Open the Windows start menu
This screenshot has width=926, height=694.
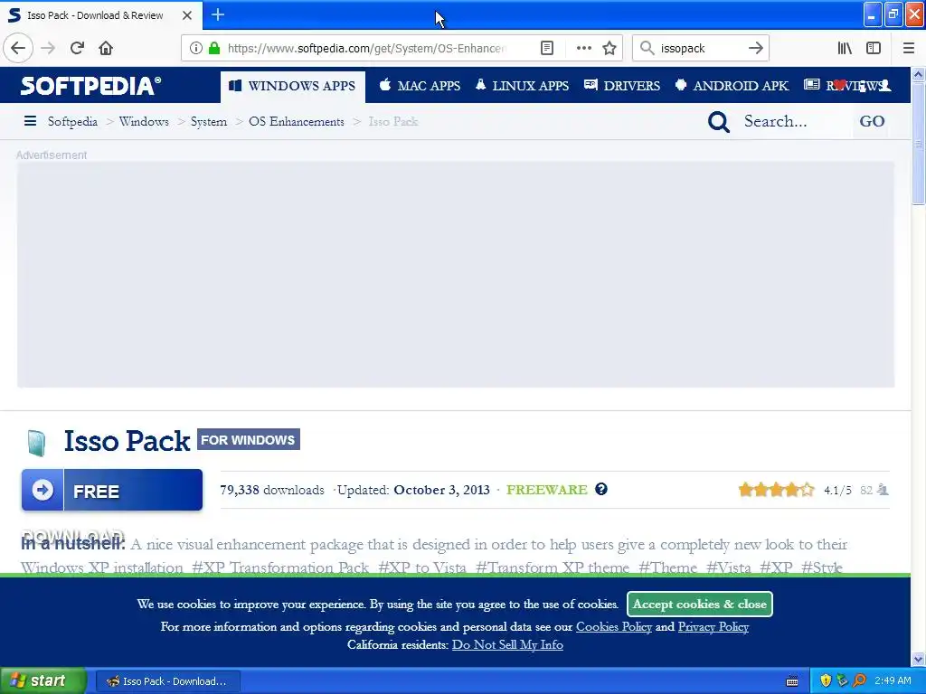[43, 681]
